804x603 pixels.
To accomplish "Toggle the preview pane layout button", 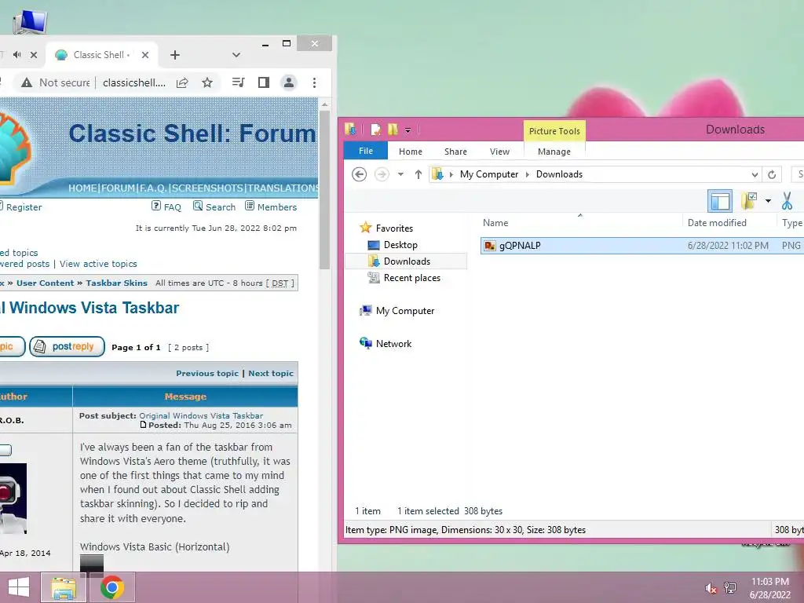I will click(719, 201).
